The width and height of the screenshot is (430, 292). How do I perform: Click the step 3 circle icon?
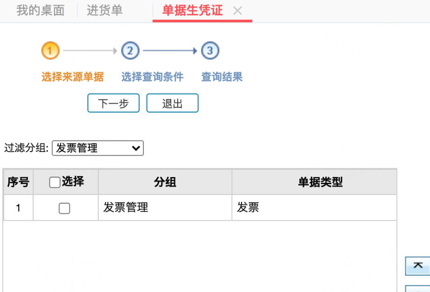click(210, 51)
